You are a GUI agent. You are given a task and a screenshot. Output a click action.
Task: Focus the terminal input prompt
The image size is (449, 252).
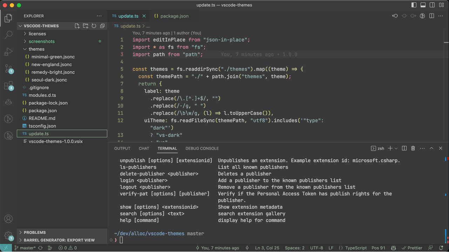pyautogui.click(x=121, y=240)
